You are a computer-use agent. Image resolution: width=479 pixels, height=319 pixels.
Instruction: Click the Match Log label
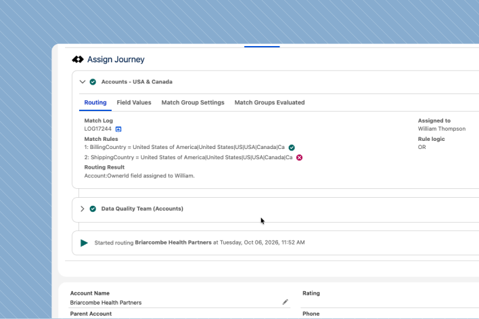pyautogui.click(x=98, y=121)
